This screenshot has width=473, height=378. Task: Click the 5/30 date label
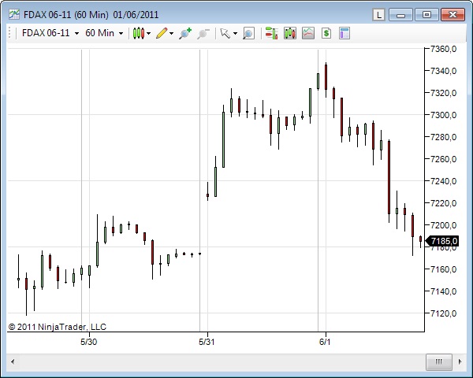coord(88,342)
